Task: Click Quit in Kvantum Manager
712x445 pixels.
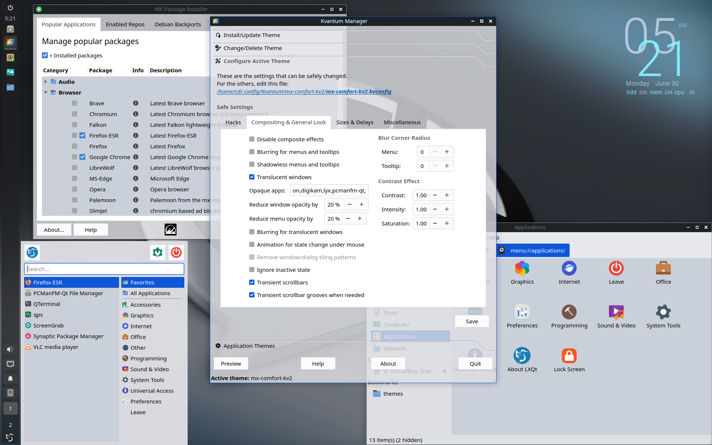Action: [x=475, y=363]
